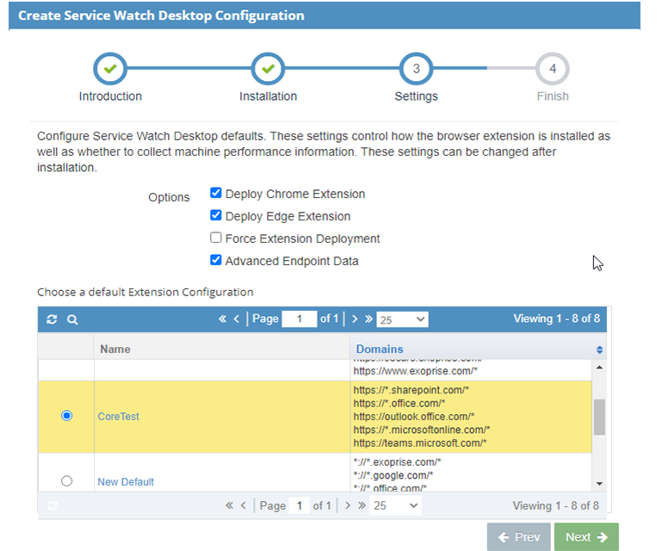Uncheck Deploy Chrome Extension
662x551 pixels.
(216, 193)
